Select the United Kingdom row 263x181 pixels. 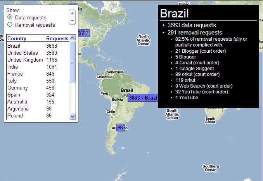tap(38, 60)
